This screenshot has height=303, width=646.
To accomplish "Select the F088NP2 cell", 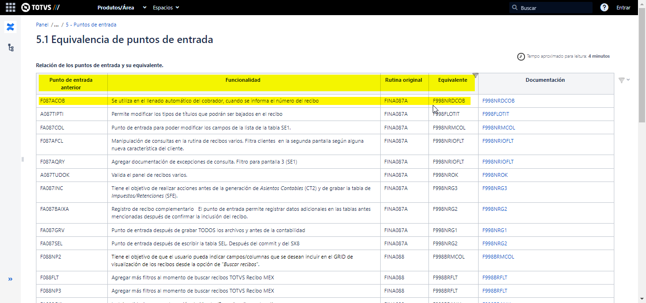I will (x=72, y=260).
